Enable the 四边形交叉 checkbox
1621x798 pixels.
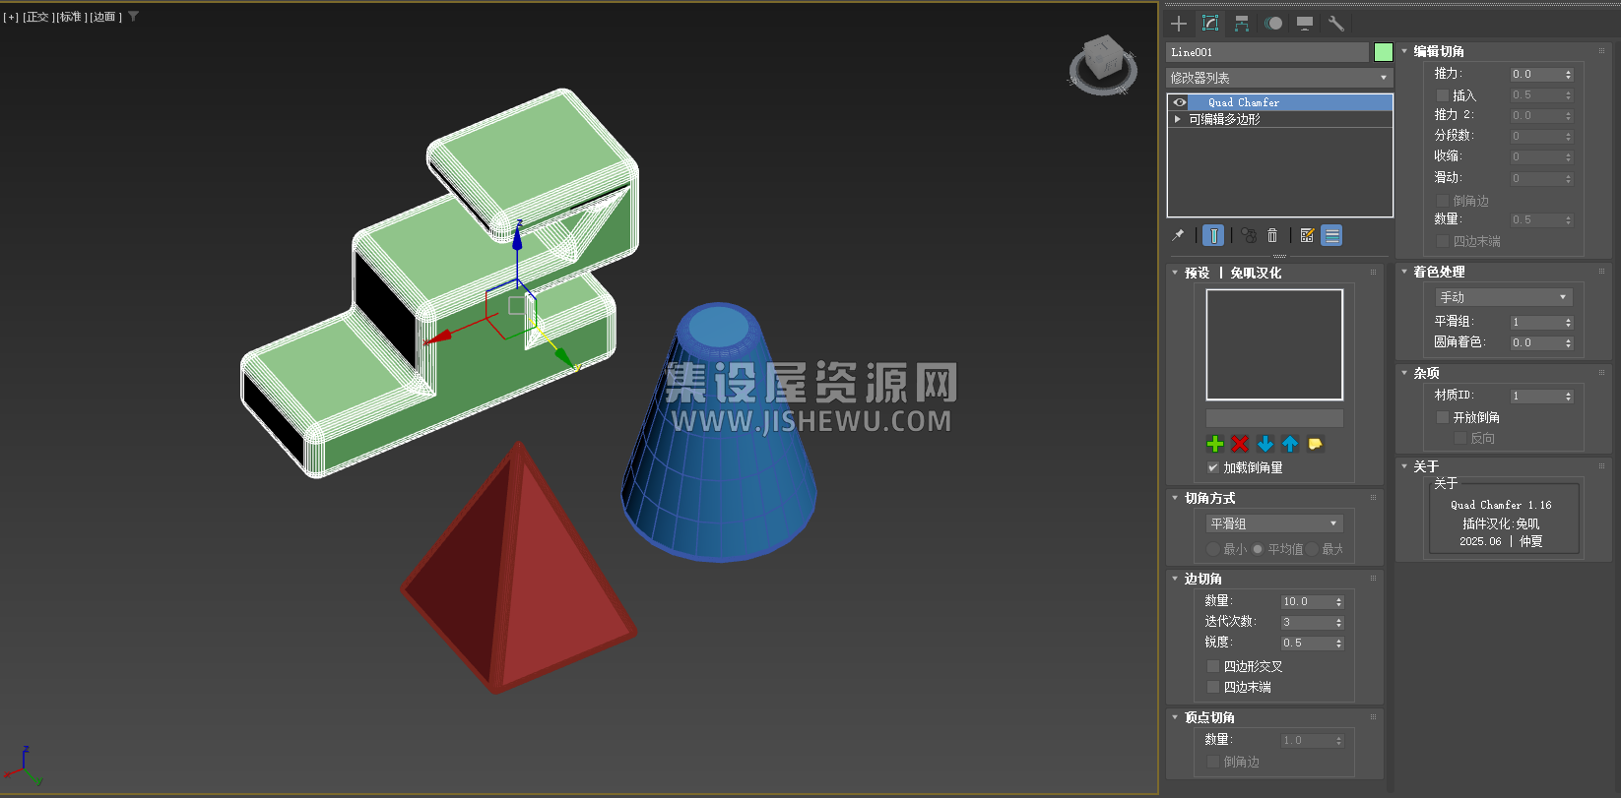pos(1213,666)
